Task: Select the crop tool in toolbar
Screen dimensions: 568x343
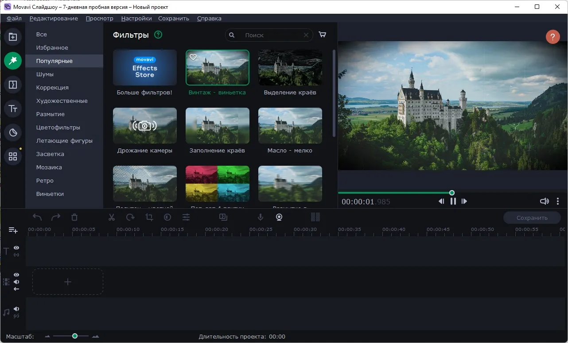Action: tap(149, 217)
